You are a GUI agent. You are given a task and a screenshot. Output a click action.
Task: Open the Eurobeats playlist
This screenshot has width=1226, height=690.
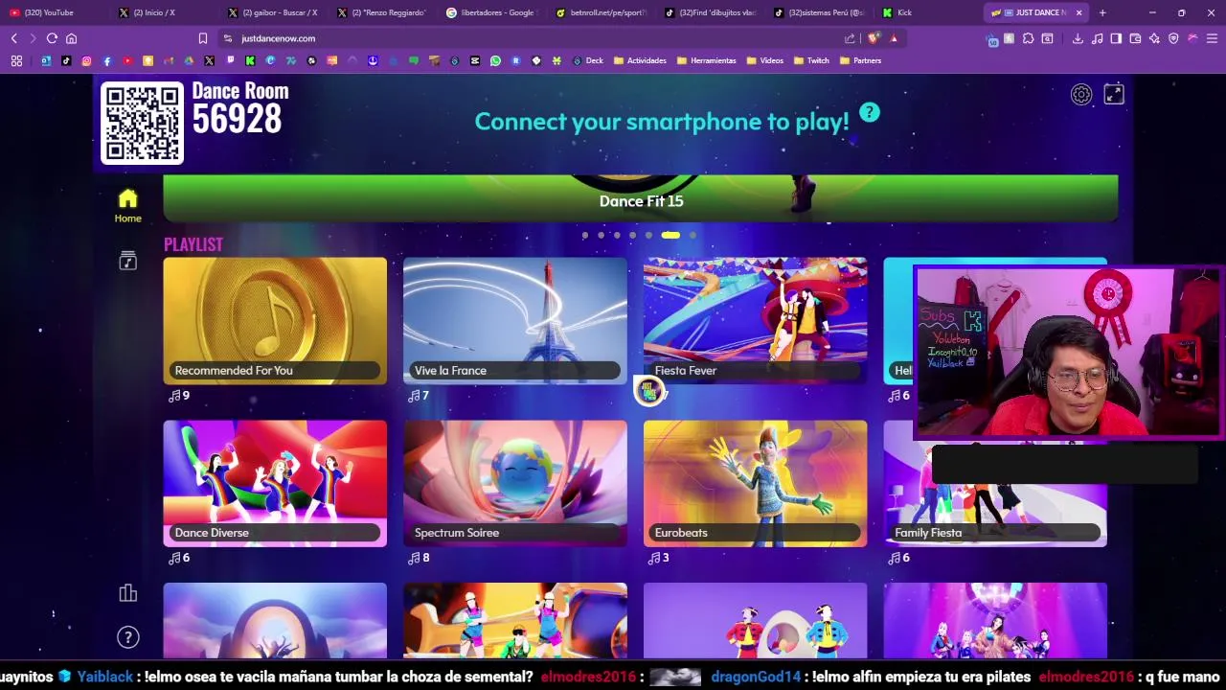tap(756, 483)
